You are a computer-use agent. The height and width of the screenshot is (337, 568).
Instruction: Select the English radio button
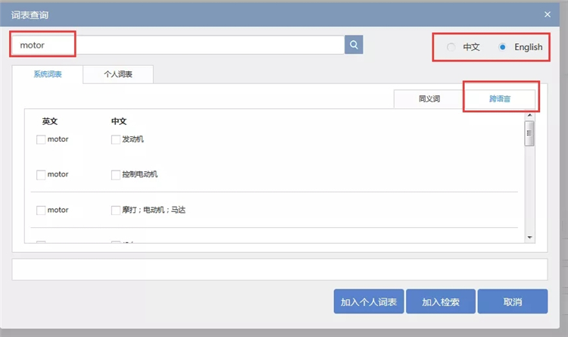point(503,47)
